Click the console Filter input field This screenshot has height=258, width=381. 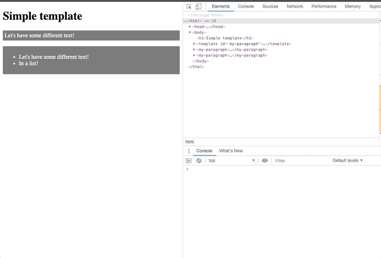(x=301, y=161)
